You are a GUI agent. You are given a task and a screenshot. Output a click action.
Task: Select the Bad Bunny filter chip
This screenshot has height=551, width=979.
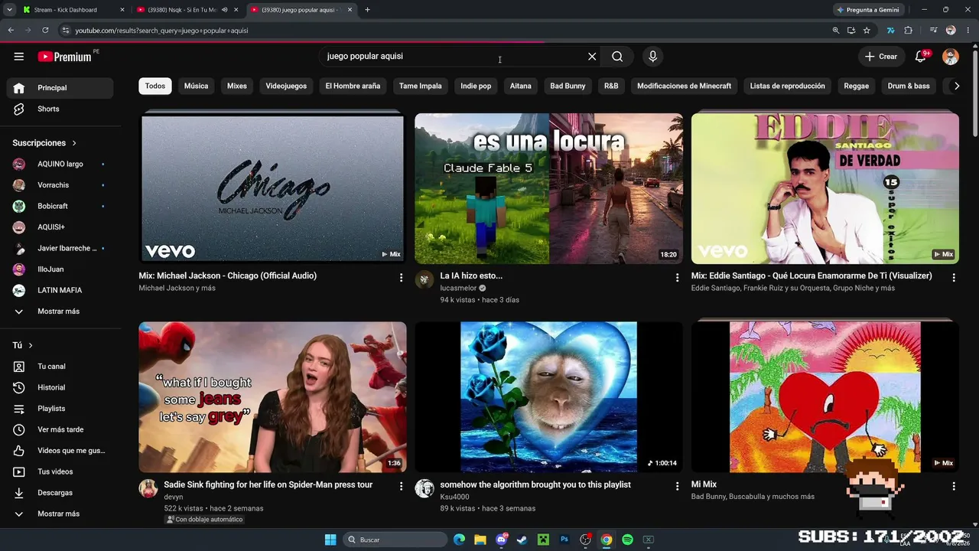568,86
